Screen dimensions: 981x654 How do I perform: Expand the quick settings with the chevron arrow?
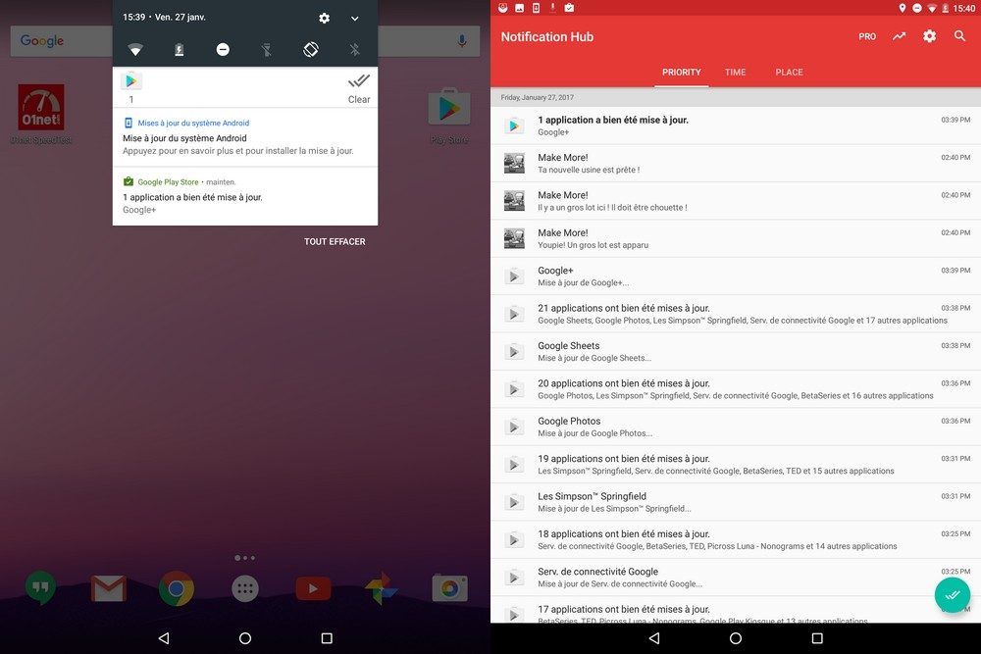tap(355, 18)
